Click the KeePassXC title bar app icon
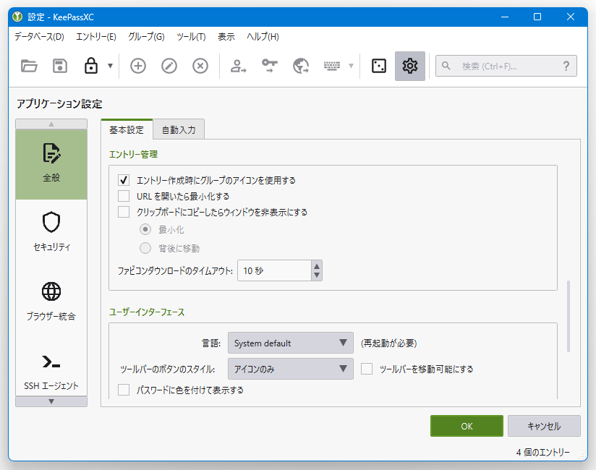The image size is (596, 470). tap(17, 17)
